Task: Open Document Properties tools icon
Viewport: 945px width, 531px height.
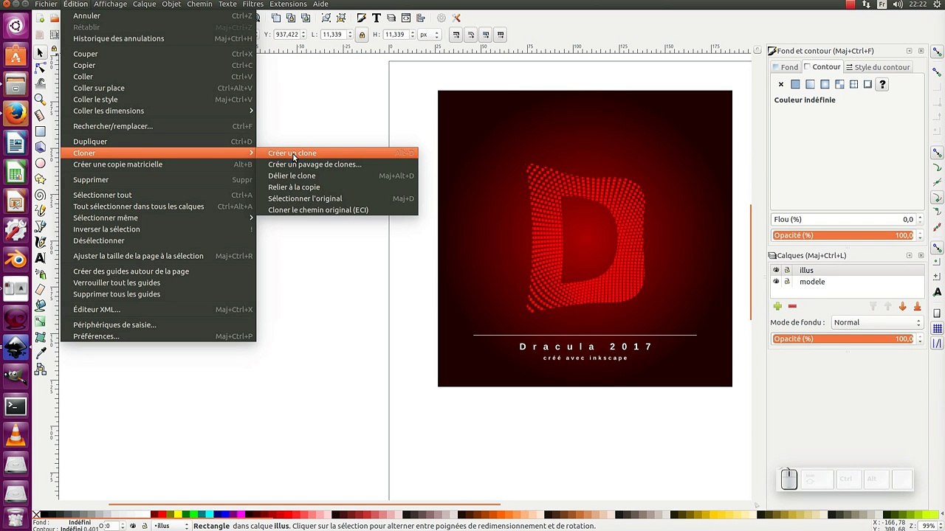Action: point(456,18)
